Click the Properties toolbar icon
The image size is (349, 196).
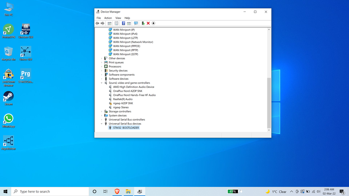click(116, 23)
